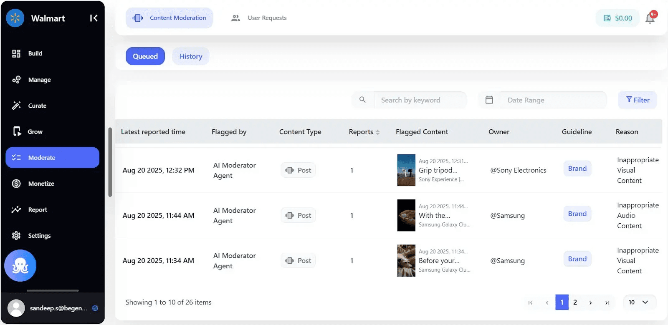The image size is (668, 325).
Task: Select the Aug 20 2025, 12:32 PM timestamp
Action: tap(158, 170)
